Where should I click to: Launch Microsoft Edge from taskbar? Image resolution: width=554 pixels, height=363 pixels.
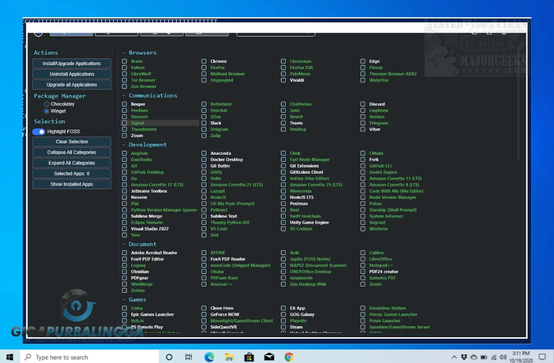[x=209, y=357]
